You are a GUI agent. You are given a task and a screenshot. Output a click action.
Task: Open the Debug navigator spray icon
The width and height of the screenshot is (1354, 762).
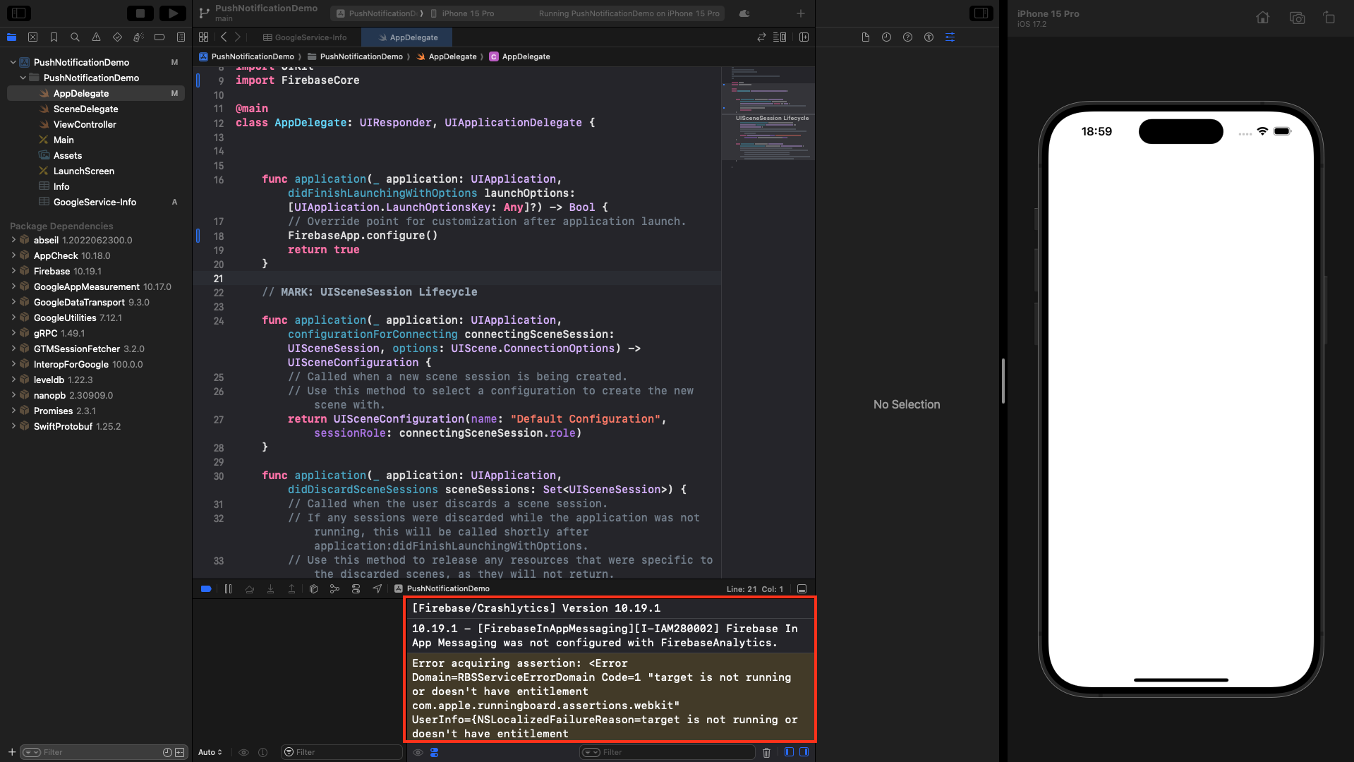coord(138,37)
